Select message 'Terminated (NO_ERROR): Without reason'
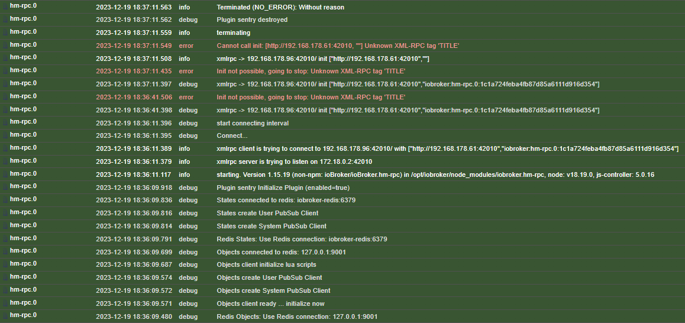This screenshot has width=685, height=323. [280, 8]
